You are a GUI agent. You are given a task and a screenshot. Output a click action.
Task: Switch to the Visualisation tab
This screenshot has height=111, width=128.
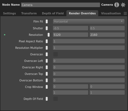[x=111, y=13]
